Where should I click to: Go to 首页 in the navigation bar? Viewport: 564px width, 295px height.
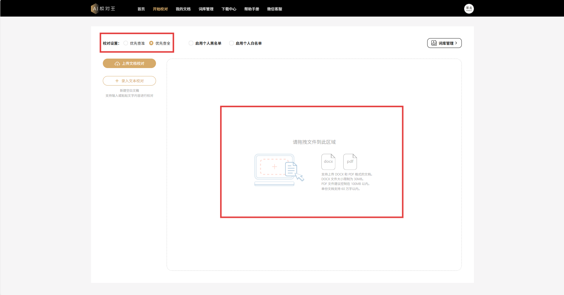141,9
